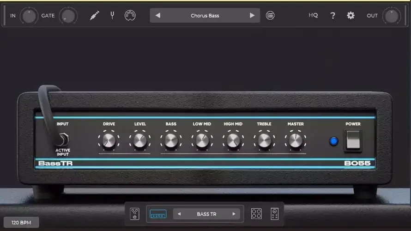Go to previous preset before Chorus Bass
This screenshot has width=411, height=231.
pyautogui.click(x=157, y=16)
